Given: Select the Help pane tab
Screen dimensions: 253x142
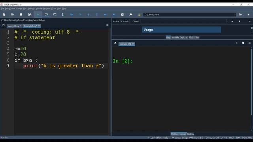Looking at the screenshot, I should 168,37.
